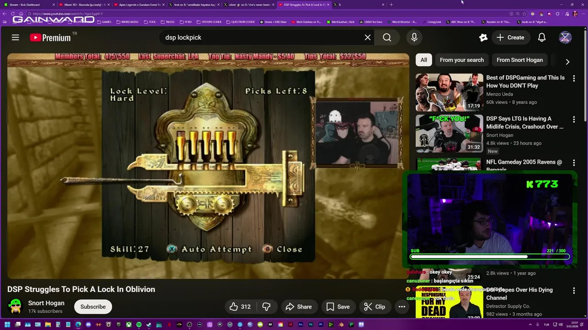The image size is (588, 330).
Task: Open GAMES bookmark folder
Action: click(104, 22)
